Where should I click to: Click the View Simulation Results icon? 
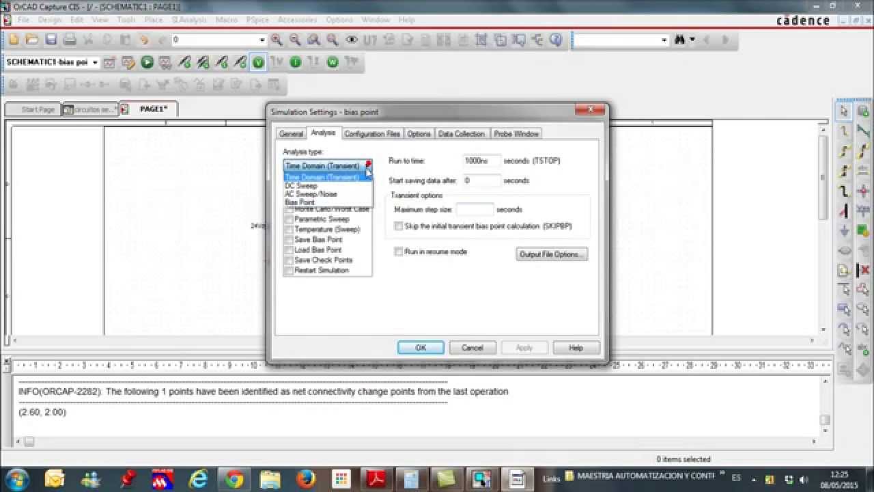point(165,62)
